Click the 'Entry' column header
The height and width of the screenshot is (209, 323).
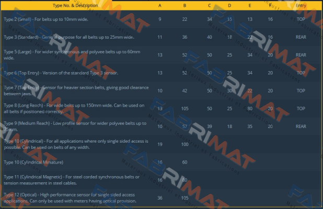click(x=301, y=6)
